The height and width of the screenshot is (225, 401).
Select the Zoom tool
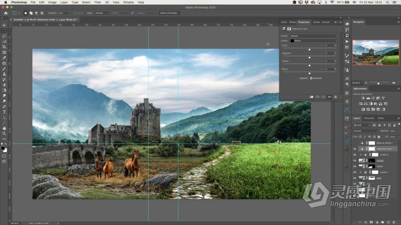click(x=4, y=133)
